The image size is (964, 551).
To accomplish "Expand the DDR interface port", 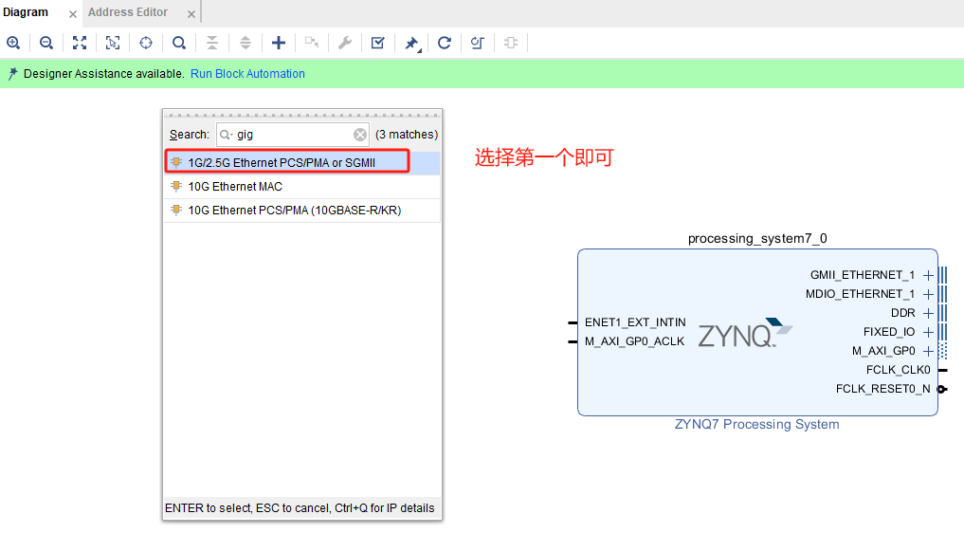I will coord(928,313).
